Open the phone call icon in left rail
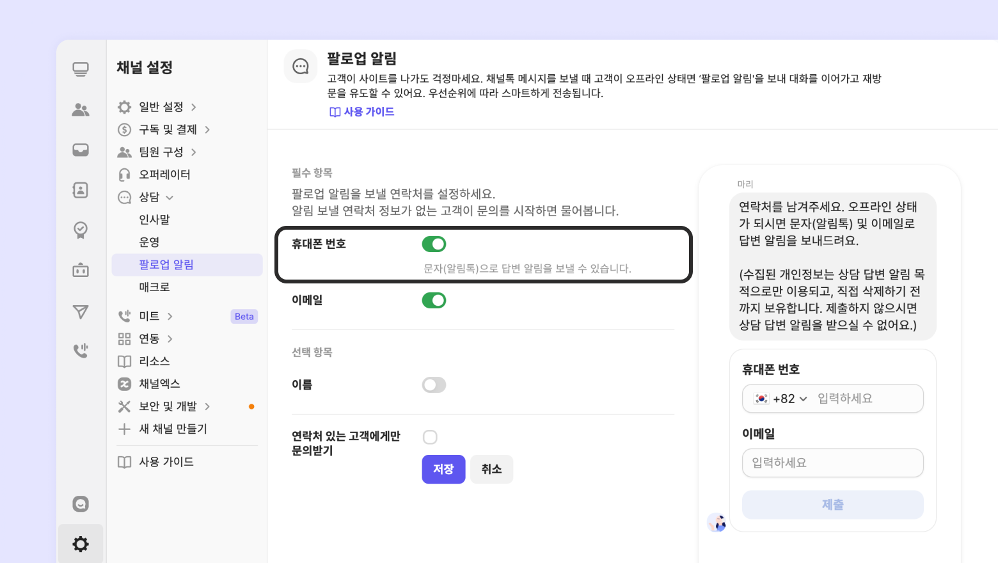Viewport: 998px width, 563px height. (x=81, y=350)
